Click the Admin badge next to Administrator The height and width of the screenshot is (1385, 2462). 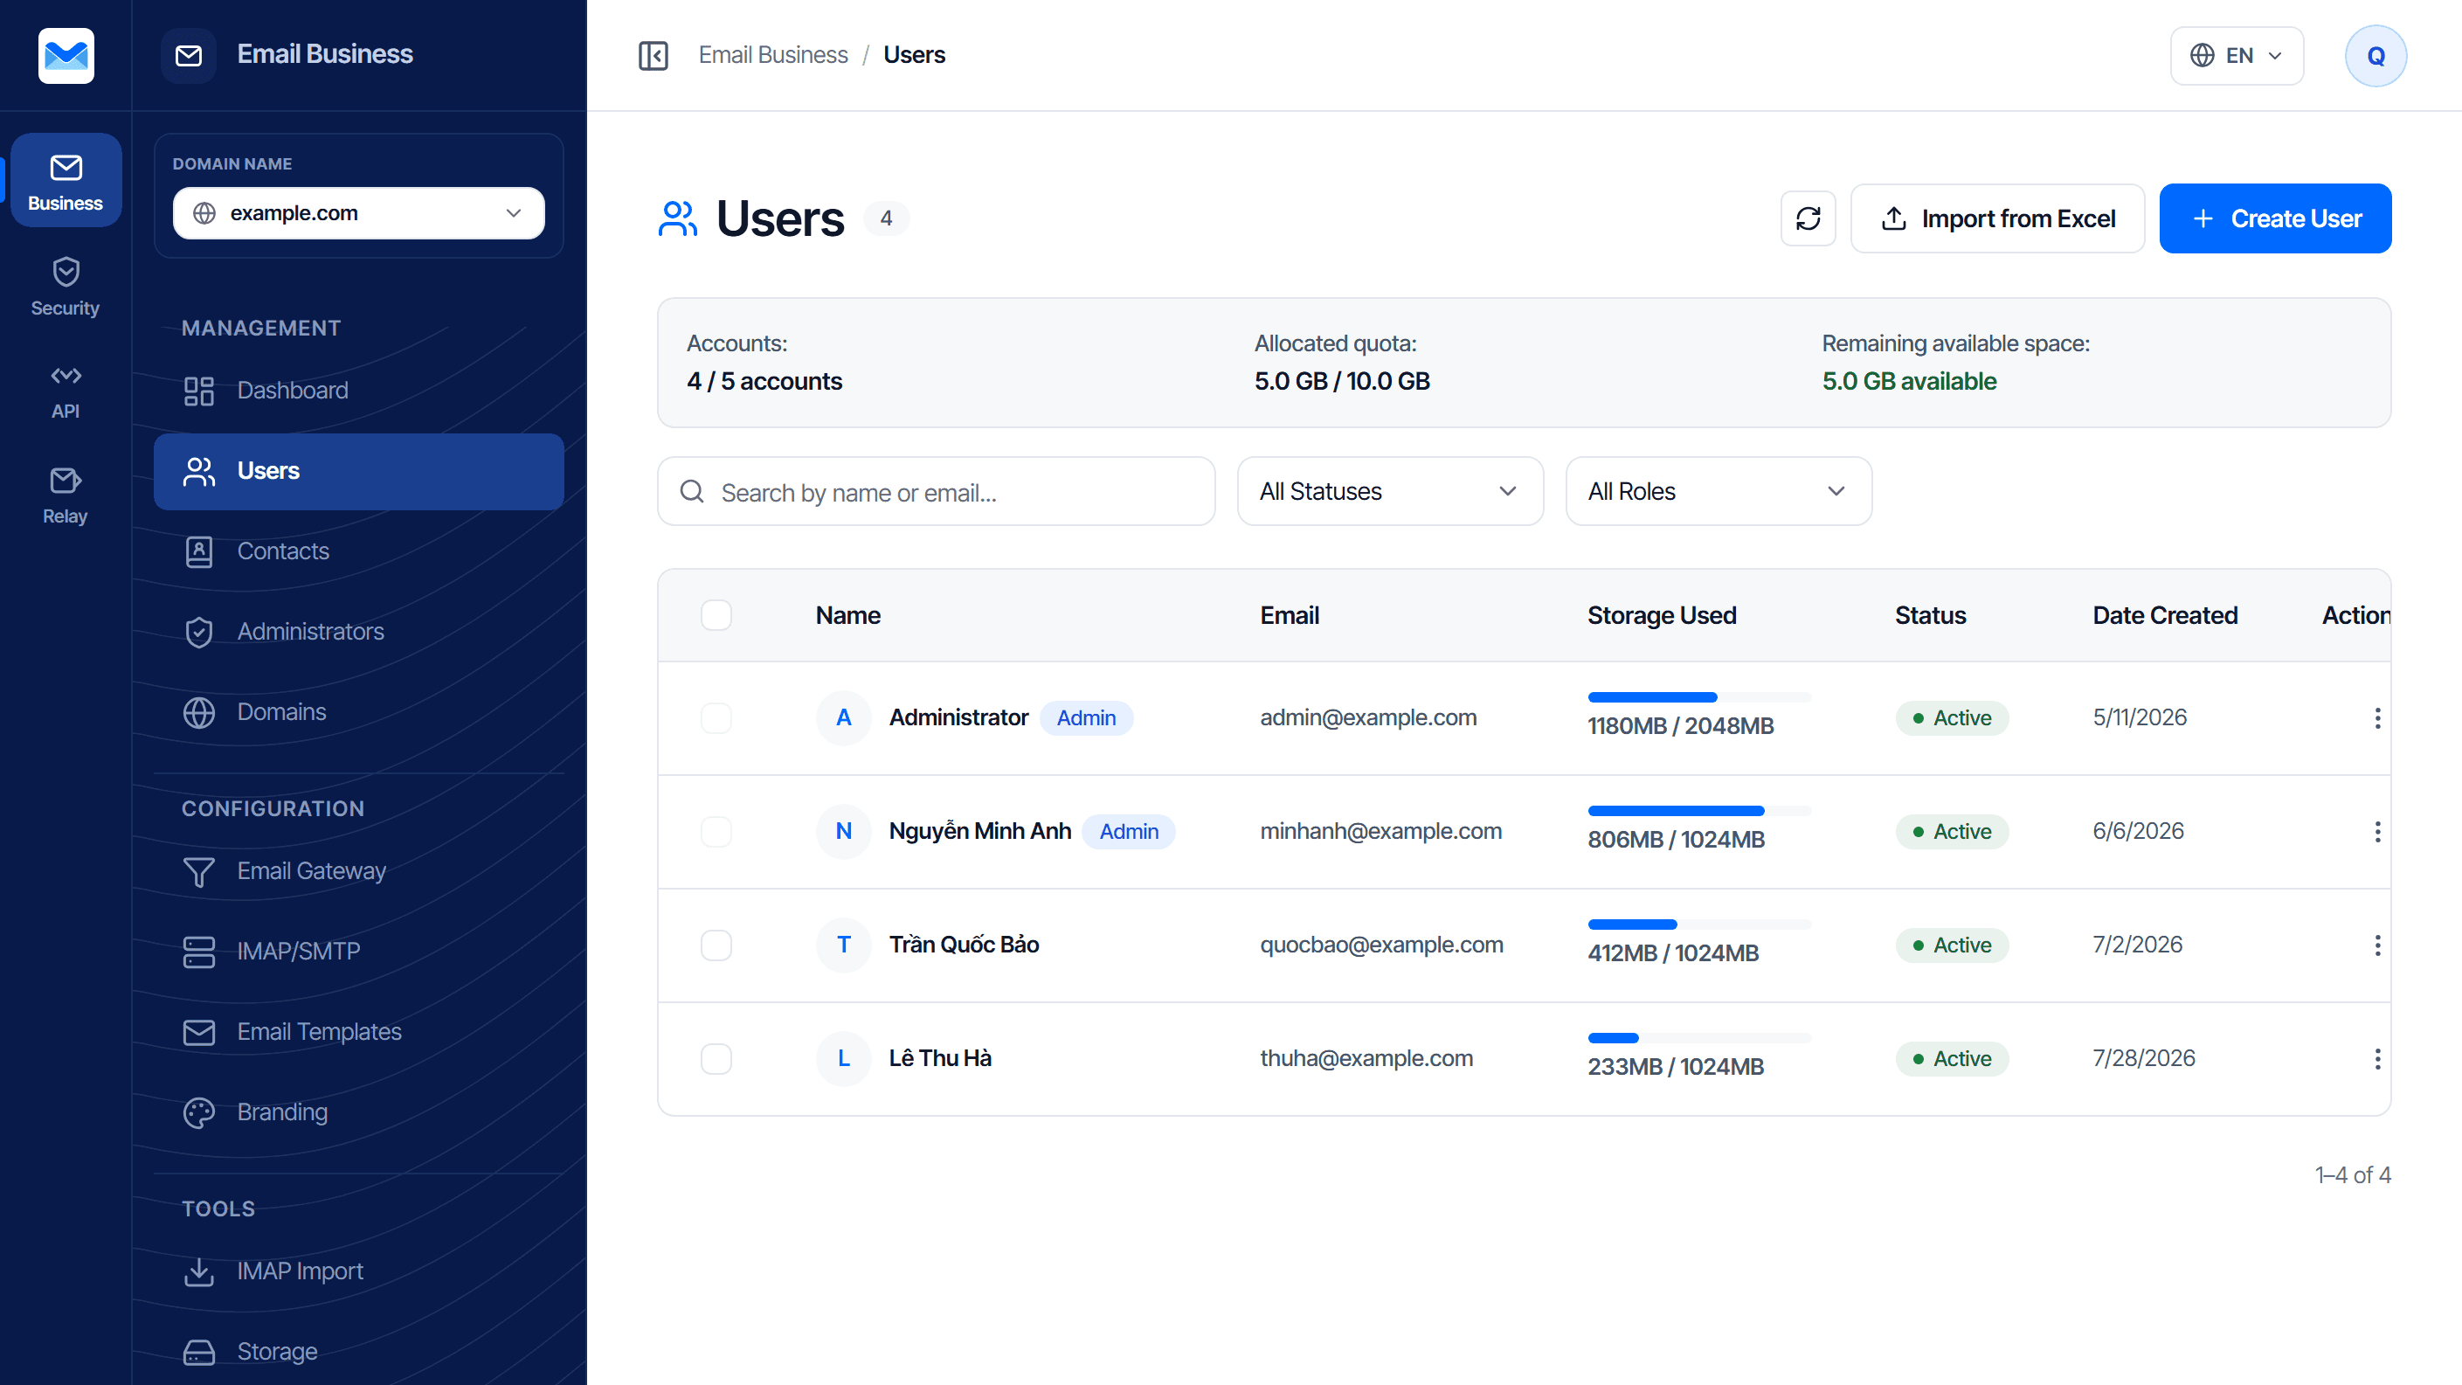(1086, 717)
